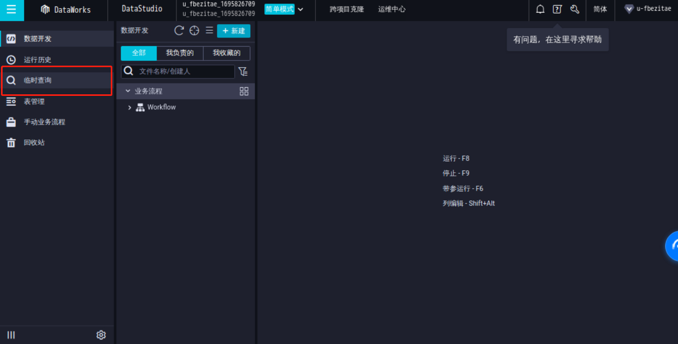Image resolution: width=678 pixels, height=344 pixels.
Task: Click the locate-file crosshair icon
Action: coord(194,30)
